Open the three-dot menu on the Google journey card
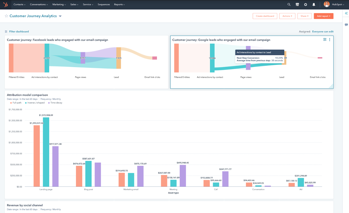Viewport: 349px width, 213px height. pos(330,39)
